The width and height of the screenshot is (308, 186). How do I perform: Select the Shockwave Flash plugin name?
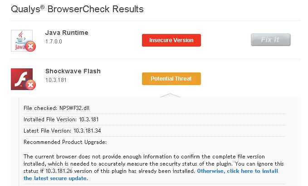click(x=73, y=71)
